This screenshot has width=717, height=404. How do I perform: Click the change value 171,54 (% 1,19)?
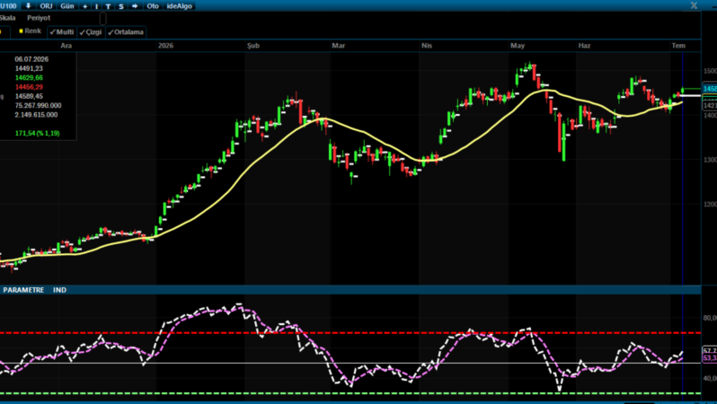38,134
